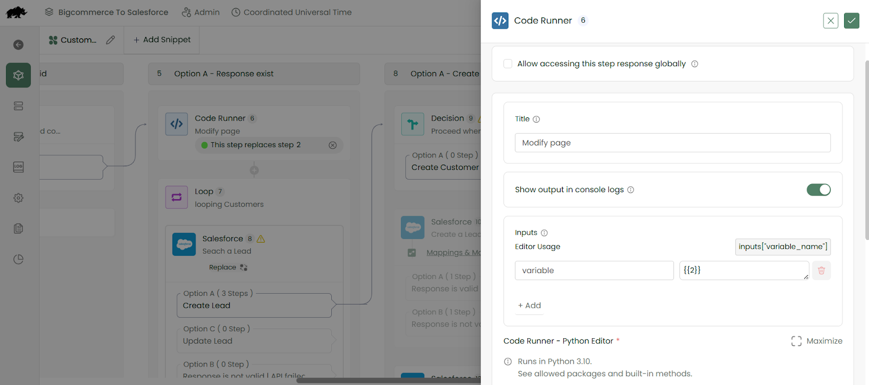
Task: Click the Mappings image icon
Action: pos(412,253)
